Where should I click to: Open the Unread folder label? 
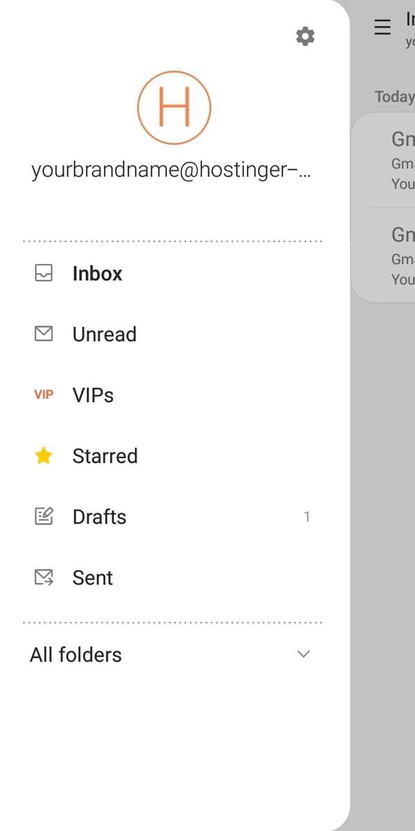(x=104, y=334)
